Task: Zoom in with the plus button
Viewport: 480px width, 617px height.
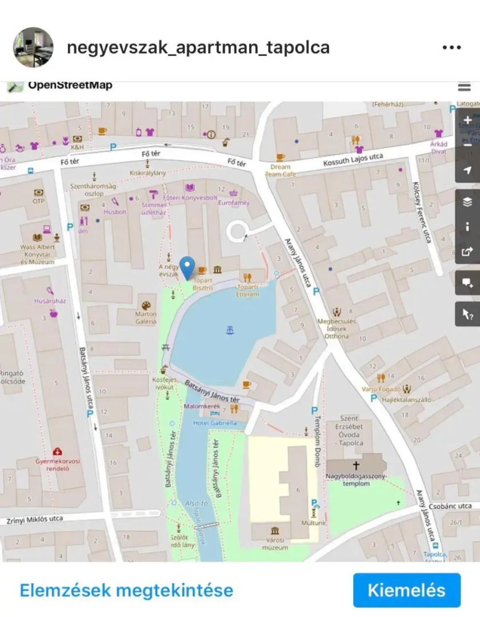Action: coord(468,121)
